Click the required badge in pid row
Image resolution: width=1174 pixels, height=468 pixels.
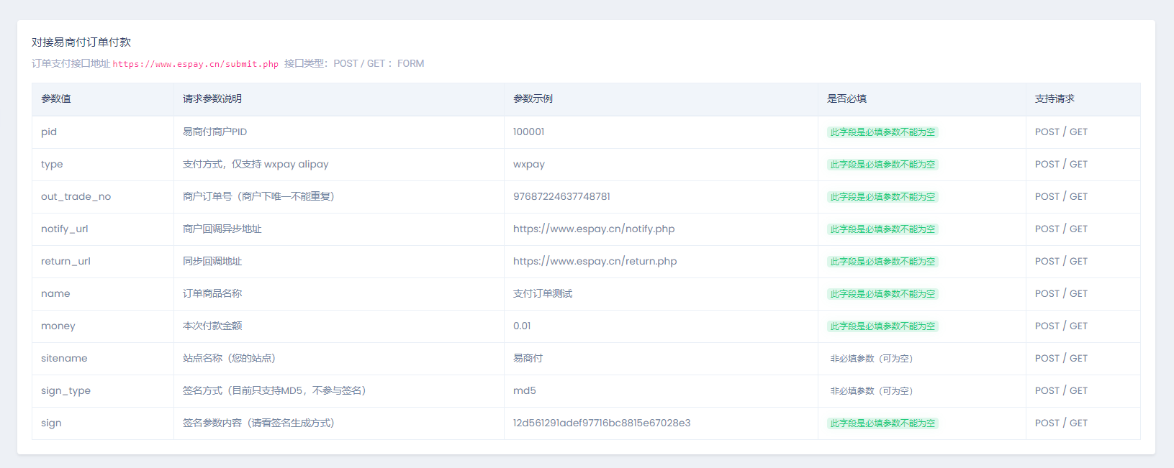point(882,132)
